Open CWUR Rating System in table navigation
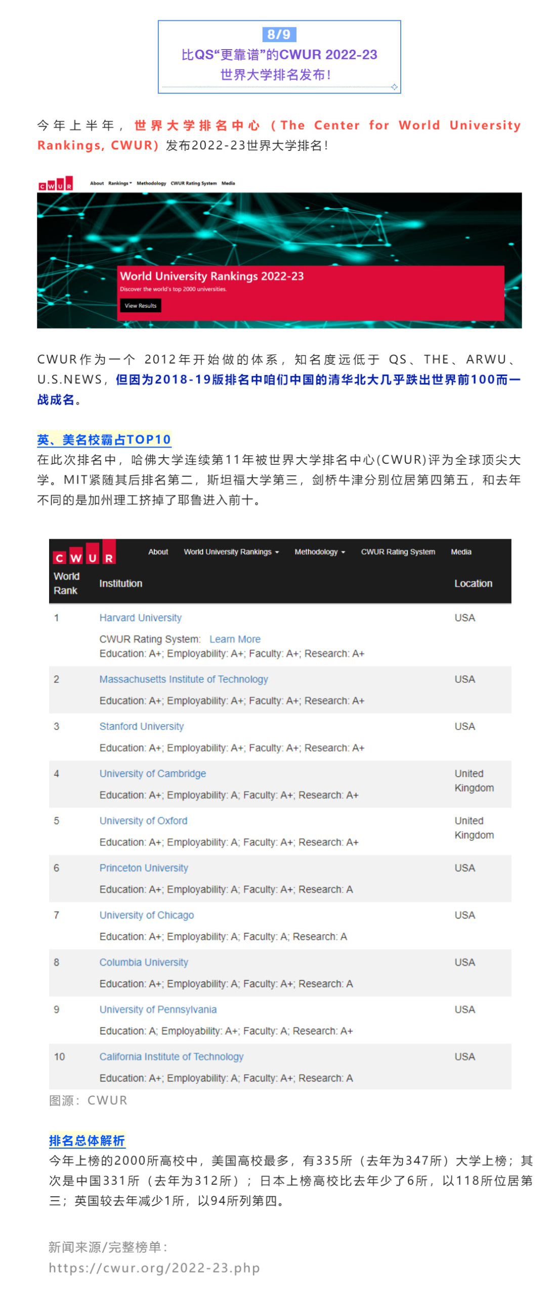 point(398,552)
